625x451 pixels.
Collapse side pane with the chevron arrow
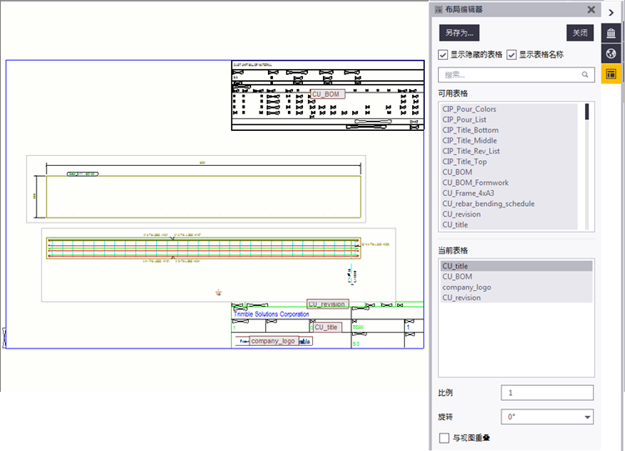[x=611, y=13]
